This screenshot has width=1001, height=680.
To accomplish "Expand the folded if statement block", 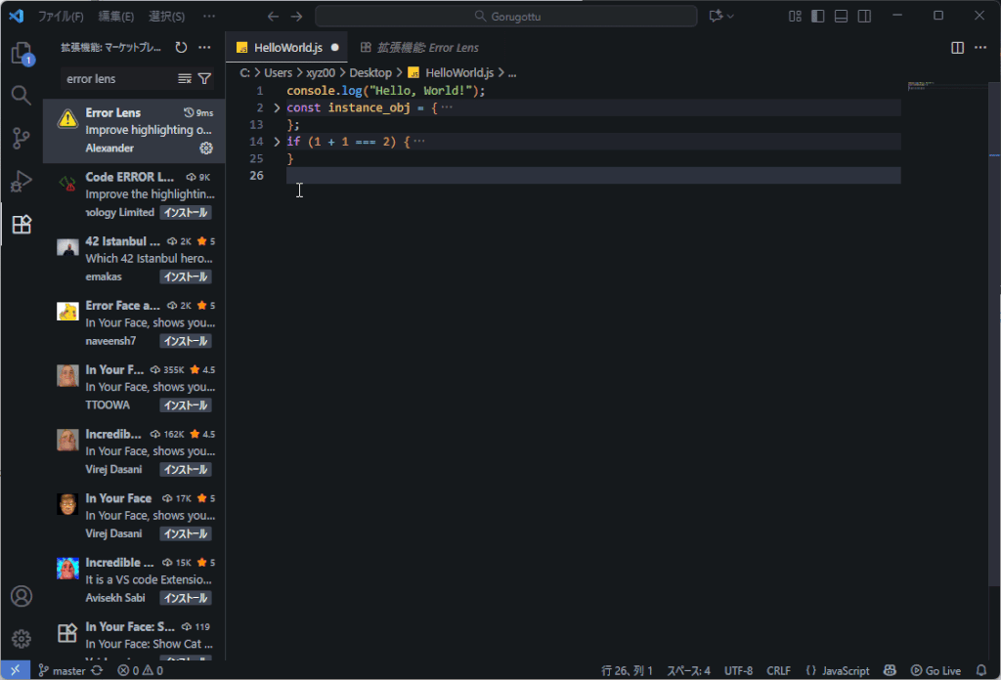I will tap(277, 142).
